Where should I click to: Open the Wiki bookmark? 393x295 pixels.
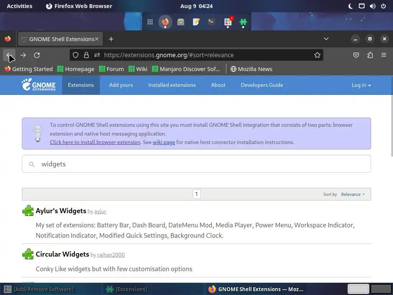[x=138, y=69]
